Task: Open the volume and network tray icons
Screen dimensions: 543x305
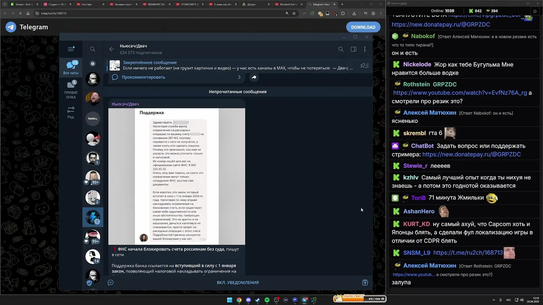Action: 518,300
